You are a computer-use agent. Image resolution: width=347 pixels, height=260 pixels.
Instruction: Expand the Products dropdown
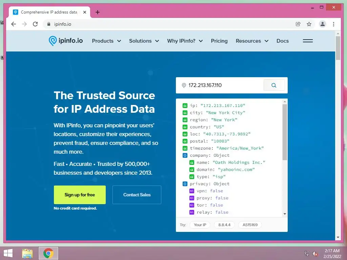(x=106, y=41)
